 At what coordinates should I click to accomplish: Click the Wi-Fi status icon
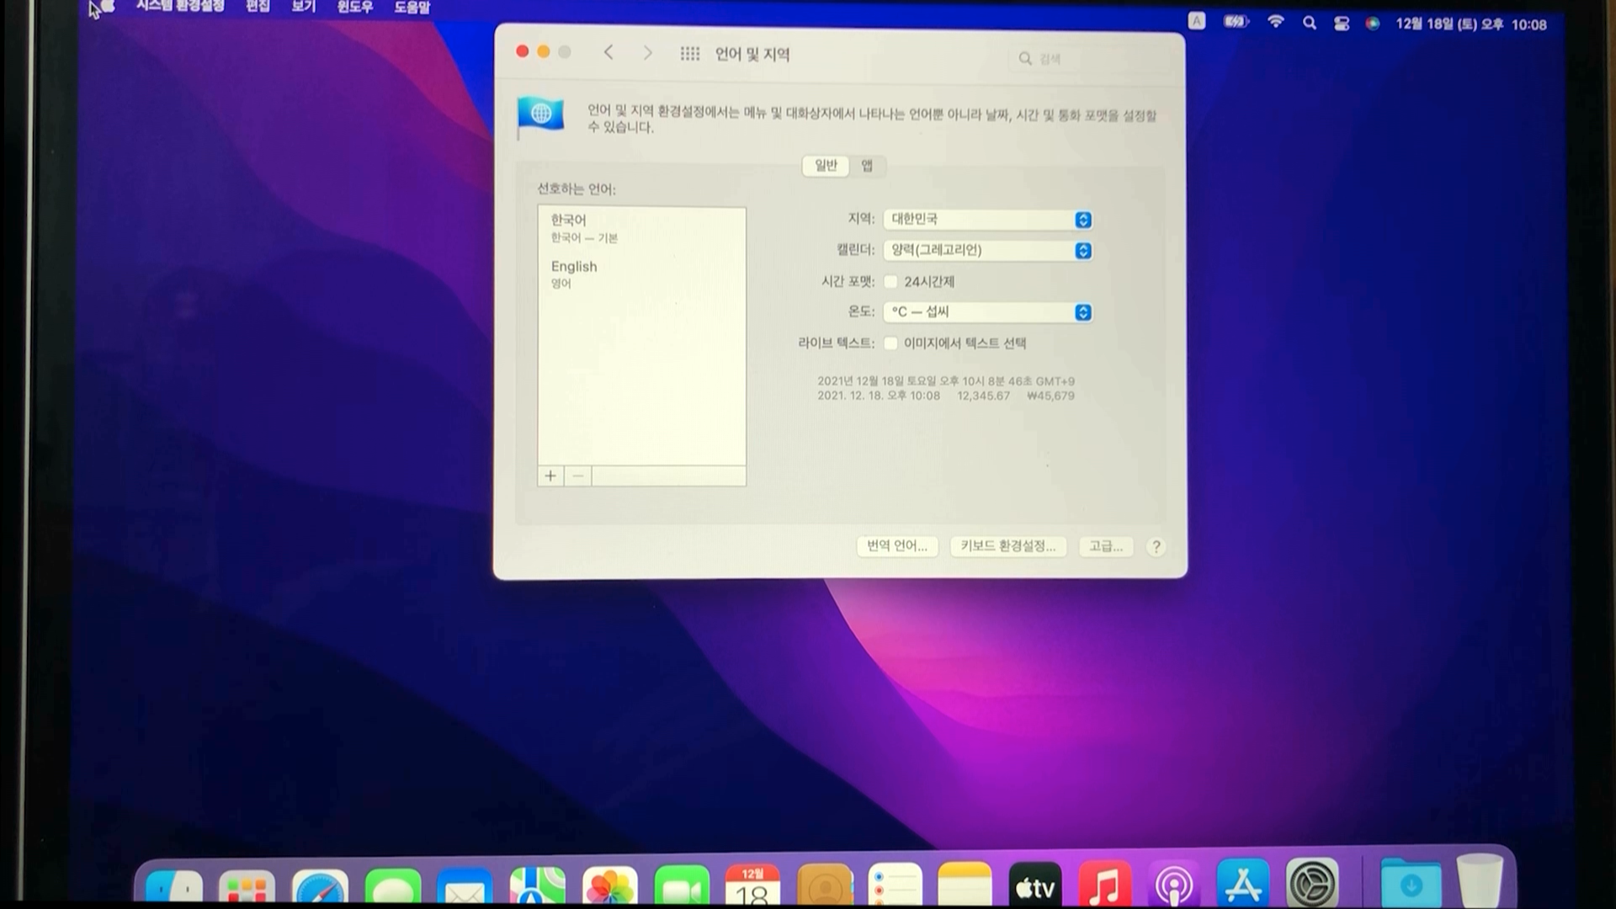point(1276,23)
